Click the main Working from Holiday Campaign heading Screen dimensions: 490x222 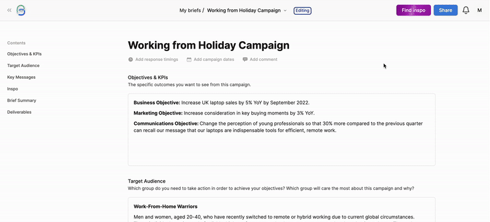tap(208, 46)
